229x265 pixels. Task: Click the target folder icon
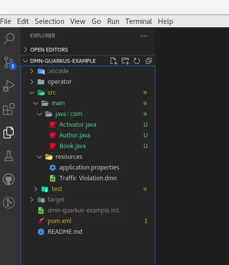coord(41,200)
